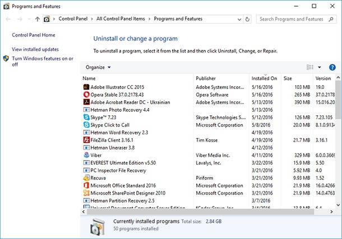Click the 390 MB size cell
Viewport: 342px width, 239px height.
(x=302, y=102)
